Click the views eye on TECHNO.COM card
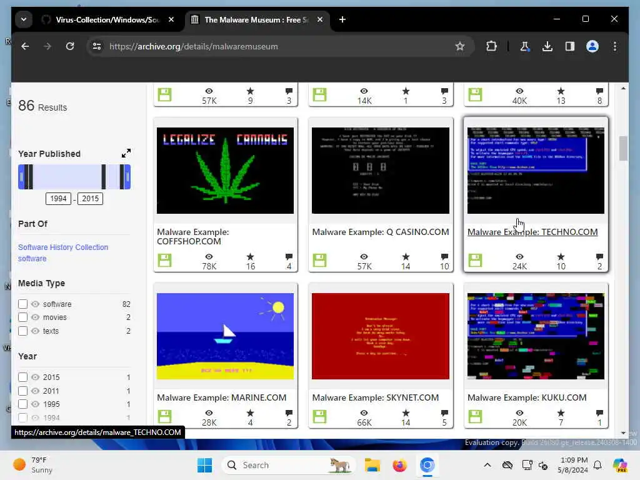 (x=519, y=257)
